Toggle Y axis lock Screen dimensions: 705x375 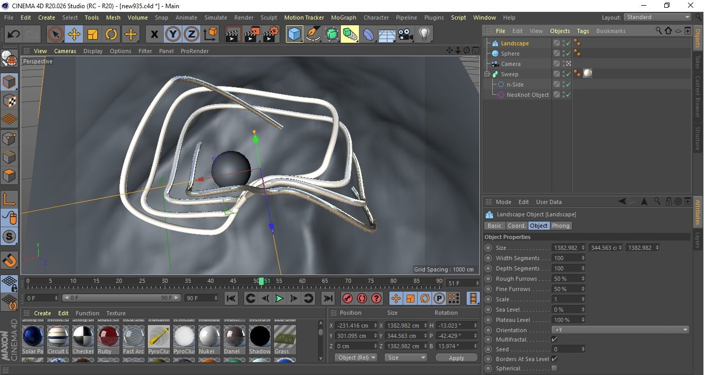[173, 35]
